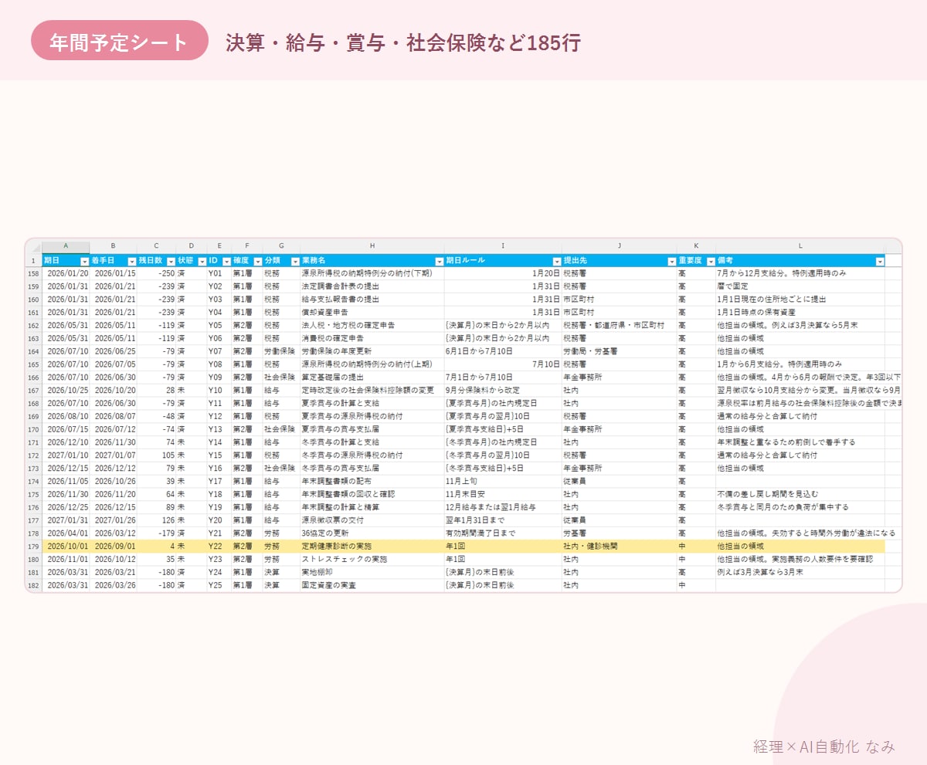Select row header 1

point(33,261)
